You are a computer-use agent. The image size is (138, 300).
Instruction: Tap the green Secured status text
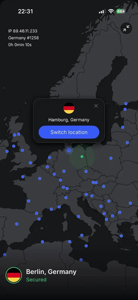36,280
